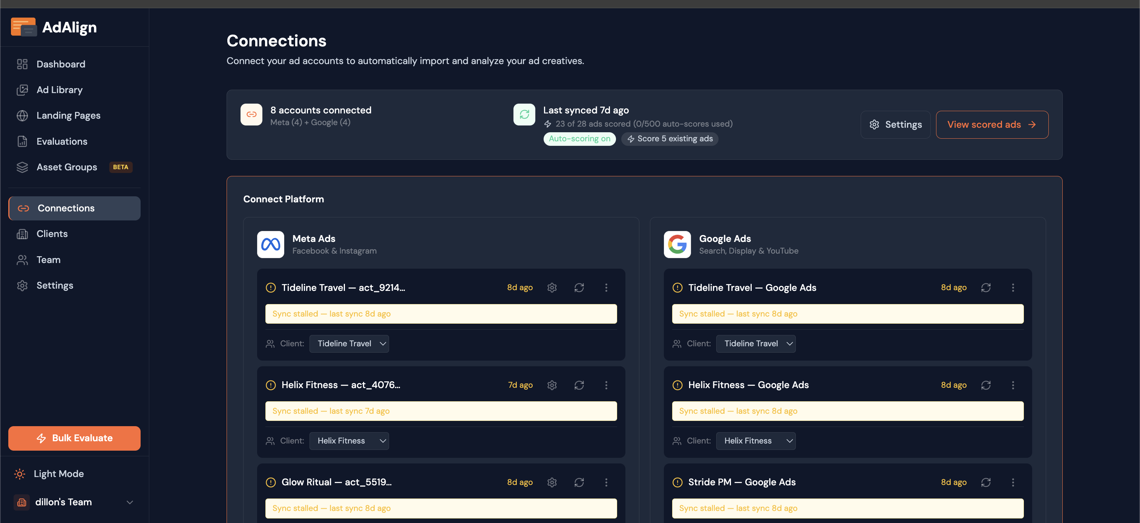Screen dimensions: 1140x523
Task: Expand Client dropdown for Tideline Travel Meta account
Action: (x=349, y=344)
